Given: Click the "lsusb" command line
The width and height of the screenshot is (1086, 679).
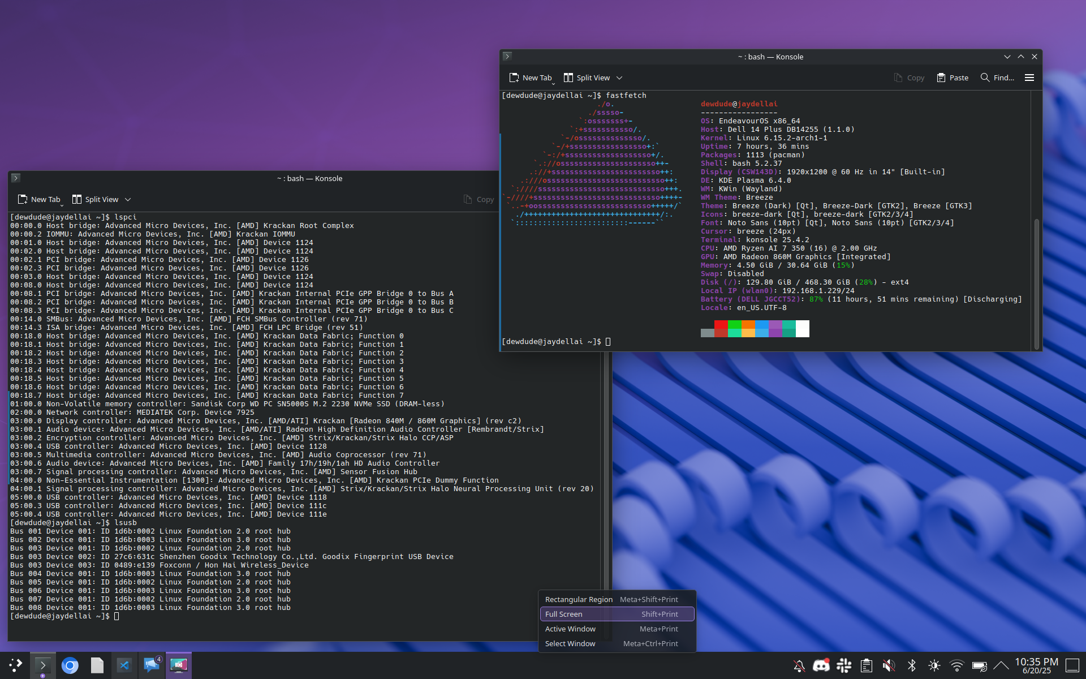Looking at the screenshot, I should [x=74, y=522].
